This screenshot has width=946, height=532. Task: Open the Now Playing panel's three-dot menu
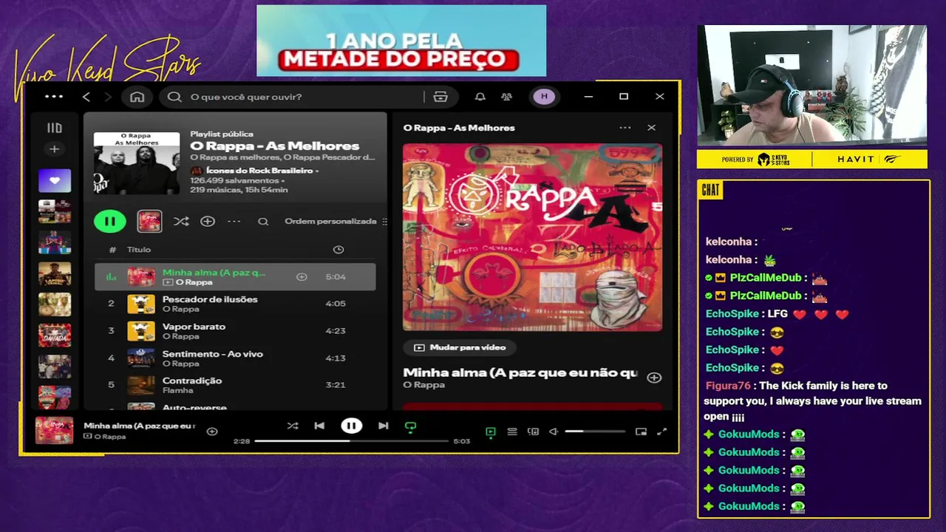tap(625, 128)
